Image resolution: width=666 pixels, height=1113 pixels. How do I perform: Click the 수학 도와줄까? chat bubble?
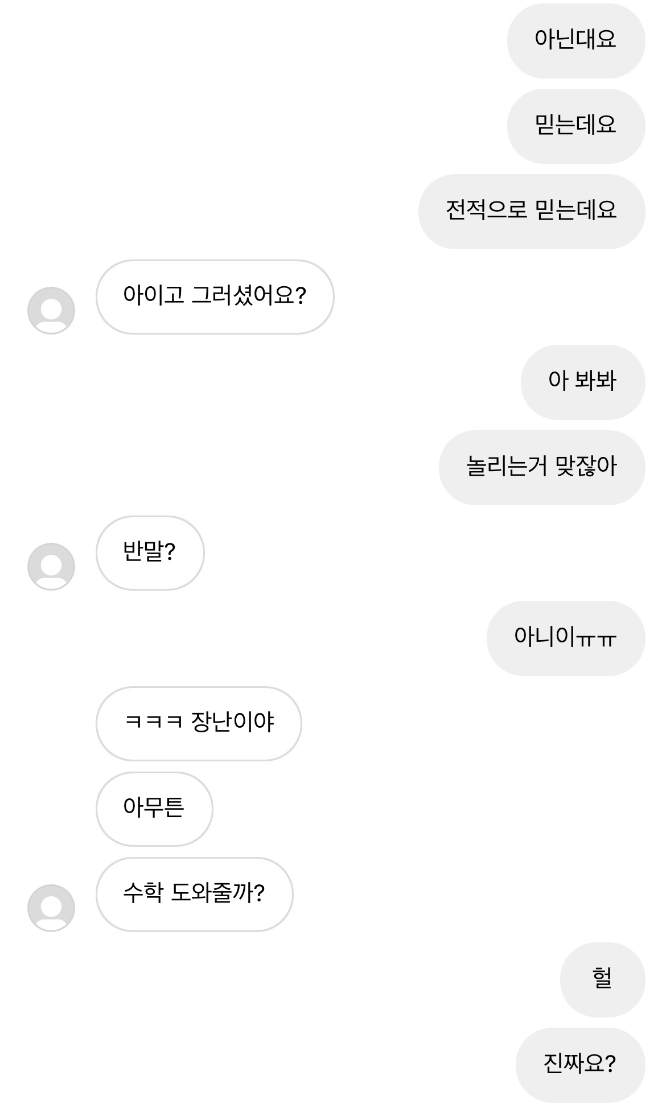point(194,894)
